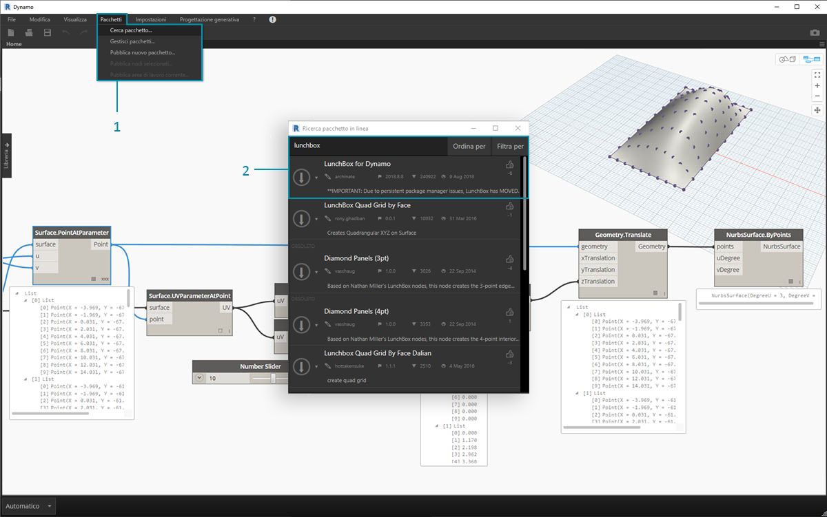Download the LunchBox for Dynamo package

tap(301, 178)
